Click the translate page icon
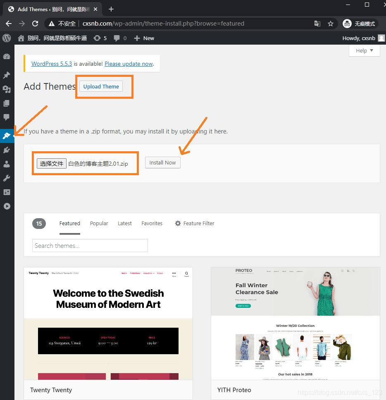The image size is (386, 400). click(317, 24)
